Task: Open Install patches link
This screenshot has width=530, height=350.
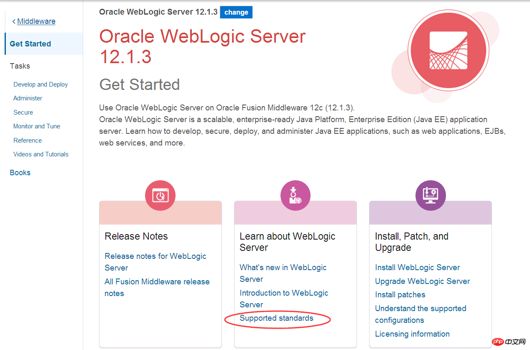Action: [400, 295]
